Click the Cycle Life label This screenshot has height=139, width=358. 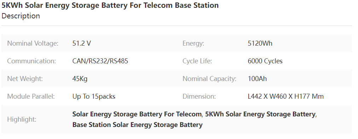click(197, 61)
